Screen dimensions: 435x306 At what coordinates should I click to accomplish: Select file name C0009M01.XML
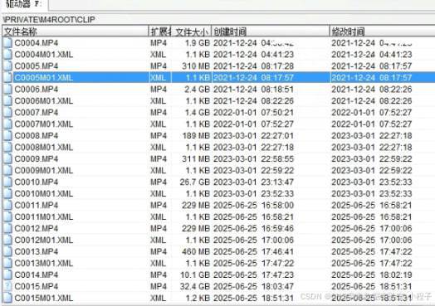(44, 171)
